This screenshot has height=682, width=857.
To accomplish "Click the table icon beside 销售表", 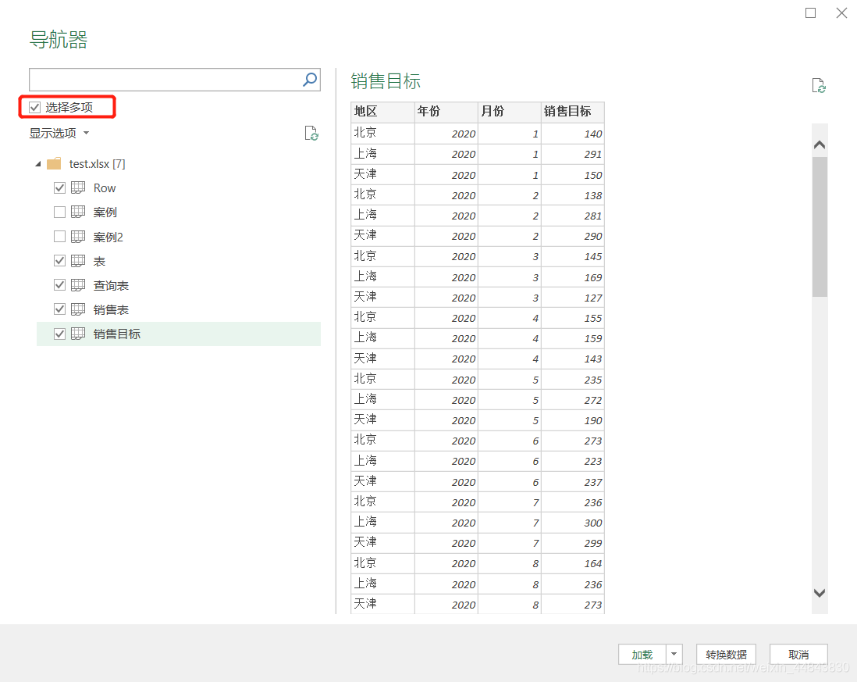I will click(78, 309).
